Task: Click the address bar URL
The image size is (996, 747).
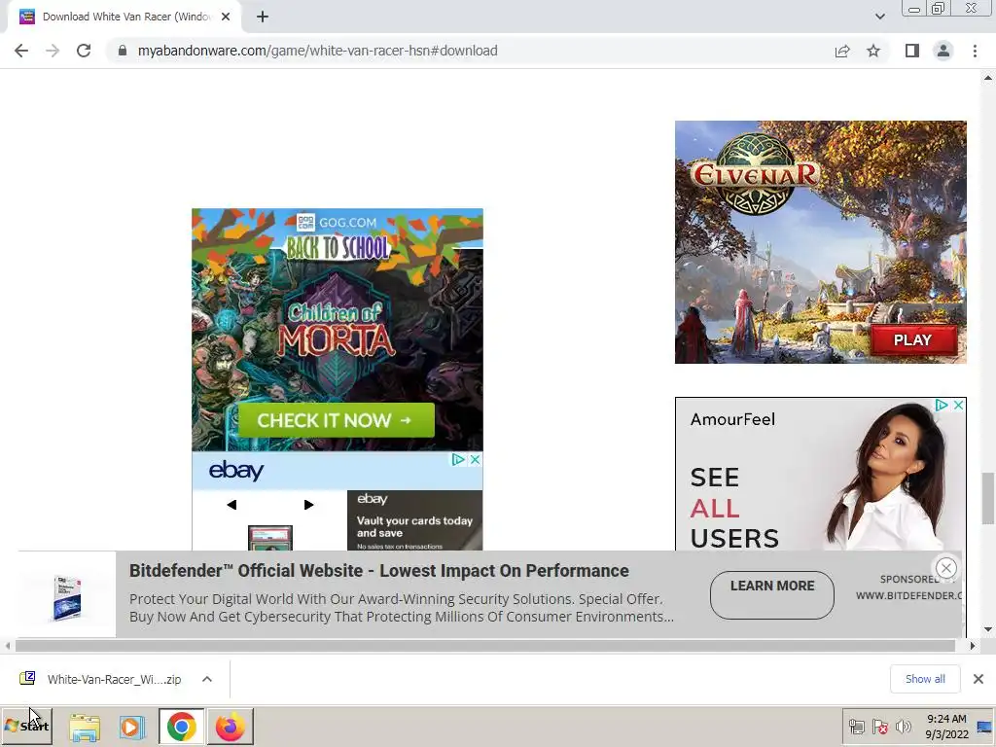Action: click(x=318, y=51)
